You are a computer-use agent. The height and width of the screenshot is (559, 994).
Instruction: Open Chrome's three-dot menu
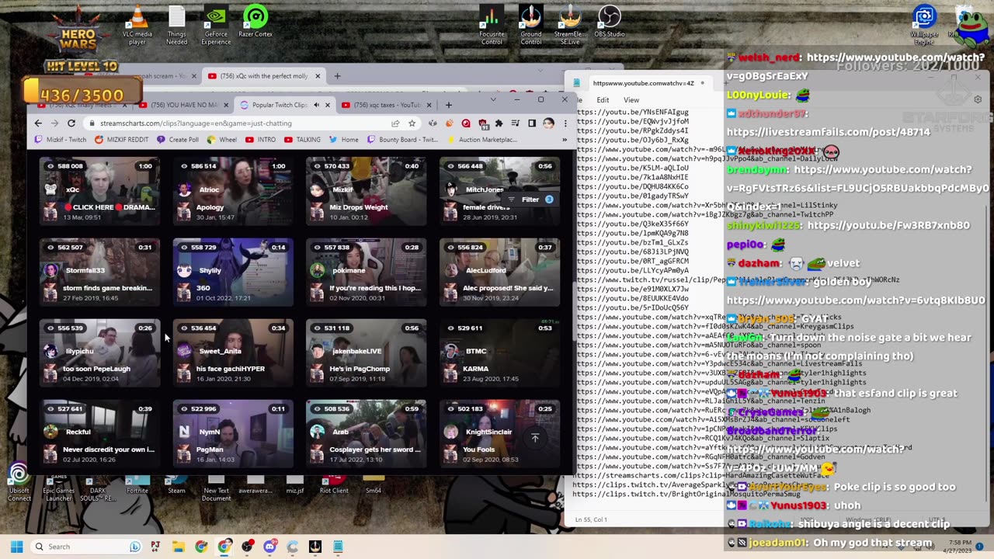click(565, 123)
